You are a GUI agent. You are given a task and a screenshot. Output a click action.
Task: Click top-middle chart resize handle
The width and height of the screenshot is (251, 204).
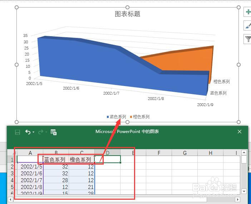(x=127, y=7)
